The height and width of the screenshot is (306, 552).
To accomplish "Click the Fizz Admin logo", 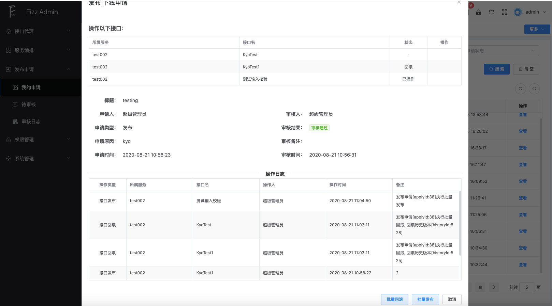I will click(12, 12).
